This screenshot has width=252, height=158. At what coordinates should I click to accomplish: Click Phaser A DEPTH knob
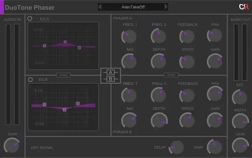point(158,61)
